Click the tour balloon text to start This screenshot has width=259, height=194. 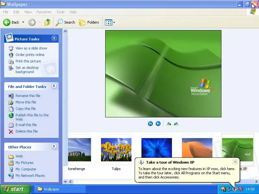[x=187, y=173]
